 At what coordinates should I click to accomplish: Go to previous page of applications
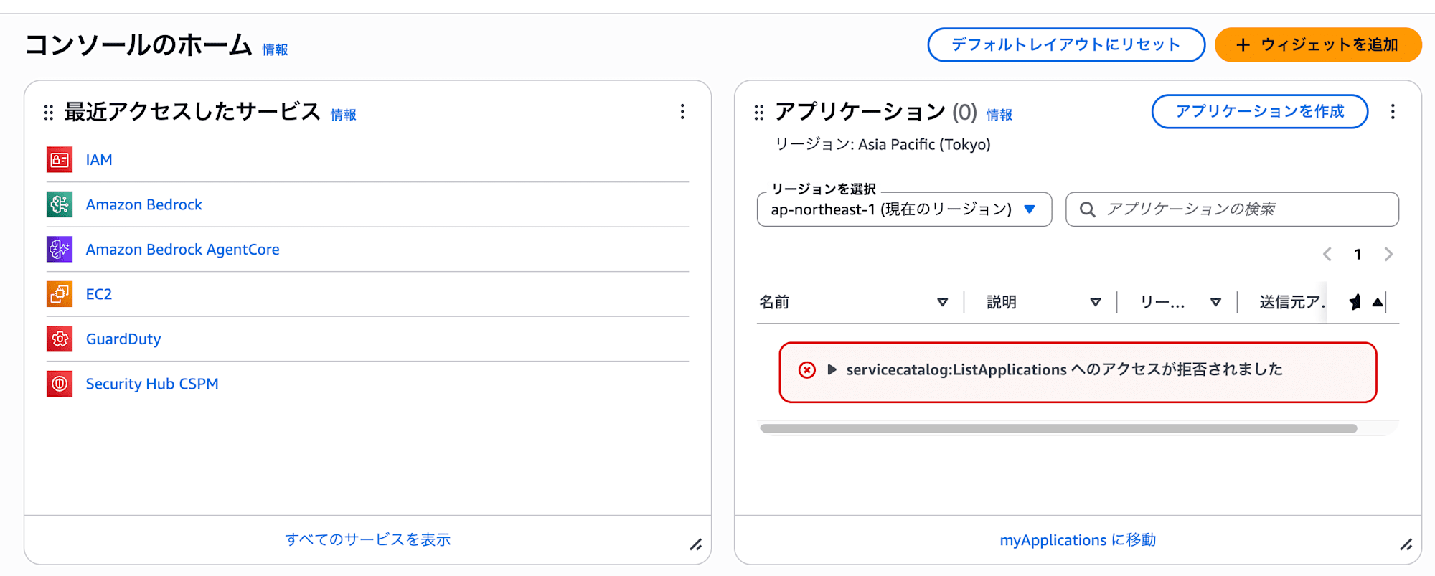point(1327,254)
